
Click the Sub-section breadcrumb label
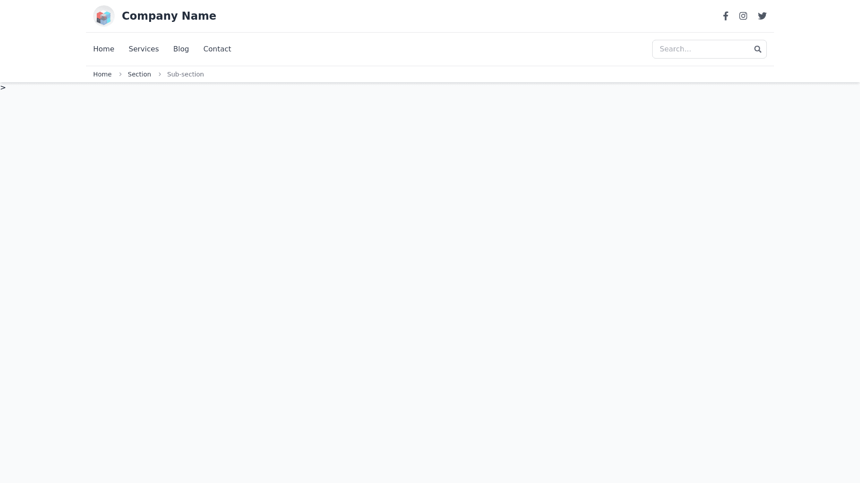tap(185, 74)
